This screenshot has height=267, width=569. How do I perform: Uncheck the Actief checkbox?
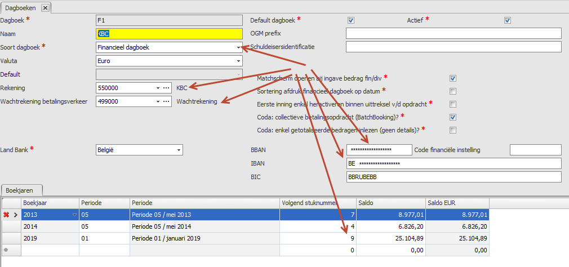[508, 20]
